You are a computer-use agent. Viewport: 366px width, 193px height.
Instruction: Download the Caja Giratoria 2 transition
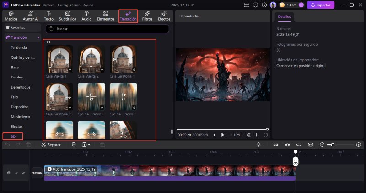[70, 108]
